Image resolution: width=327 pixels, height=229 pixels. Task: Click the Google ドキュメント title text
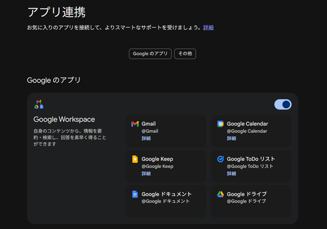[x=167, y=194]
